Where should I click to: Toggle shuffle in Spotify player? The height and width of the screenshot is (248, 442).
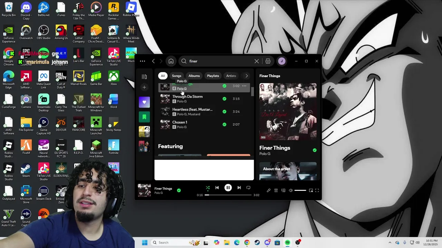point(208,188)
